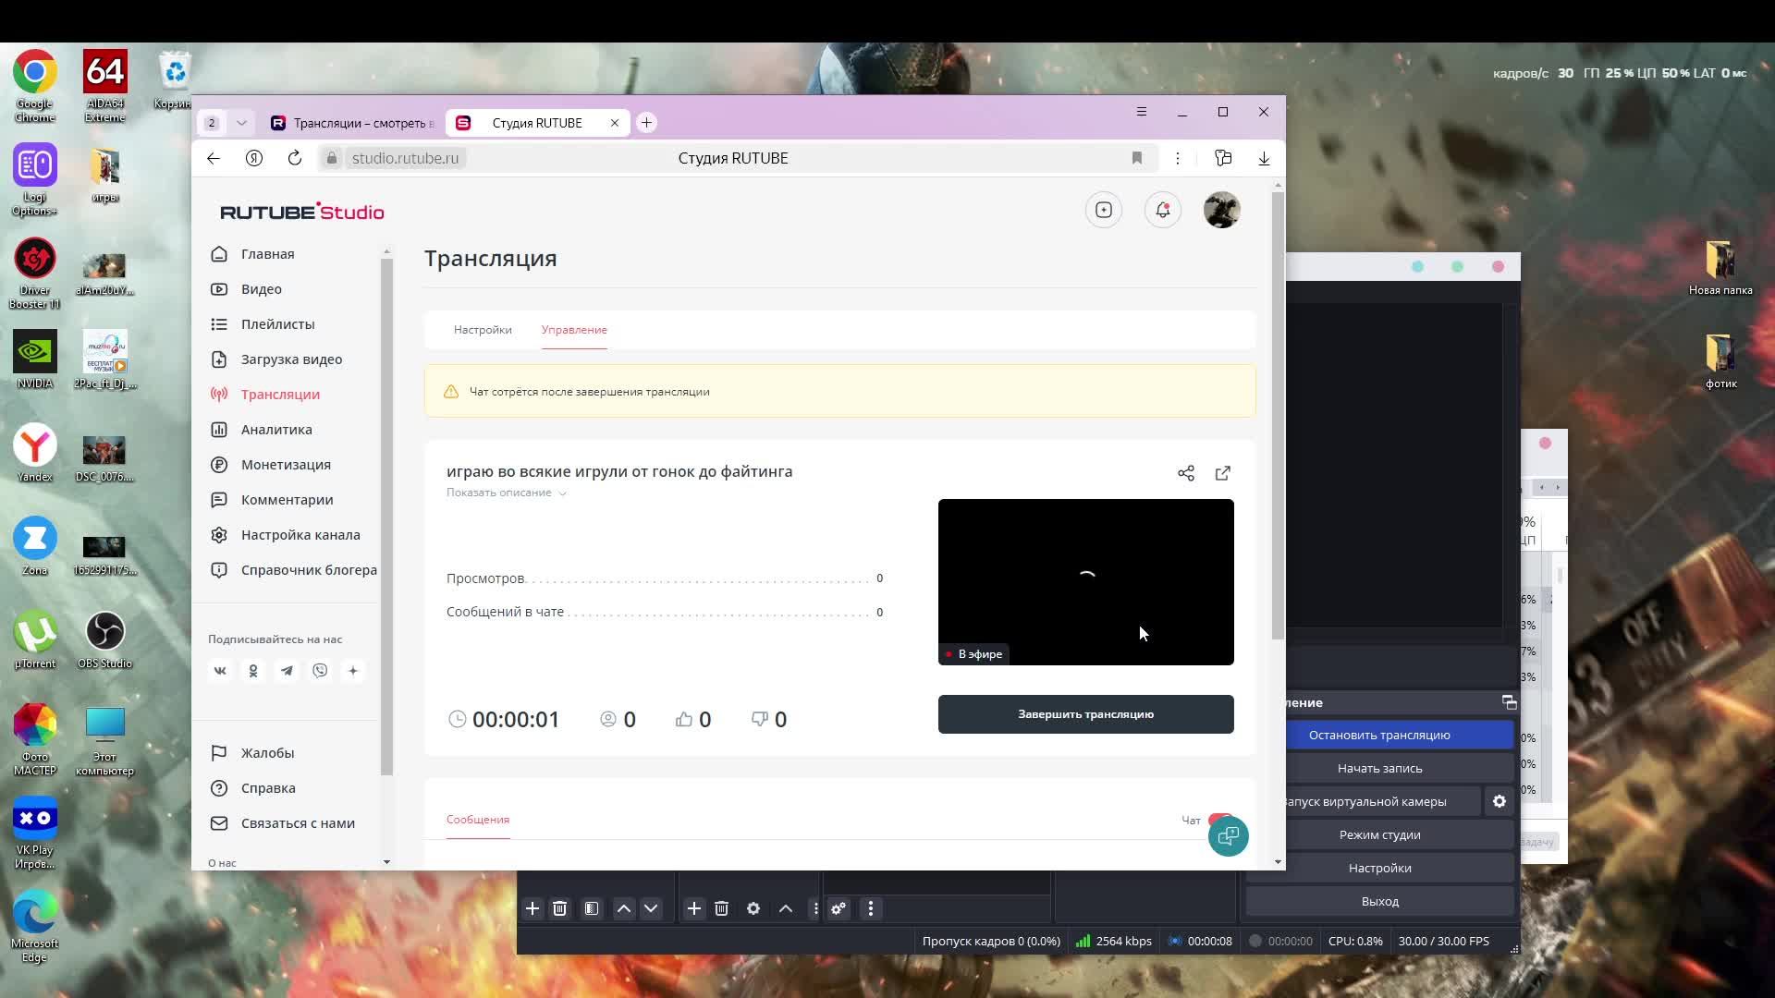
Task: Open the user profile avatar
Action: [1222, 211]
